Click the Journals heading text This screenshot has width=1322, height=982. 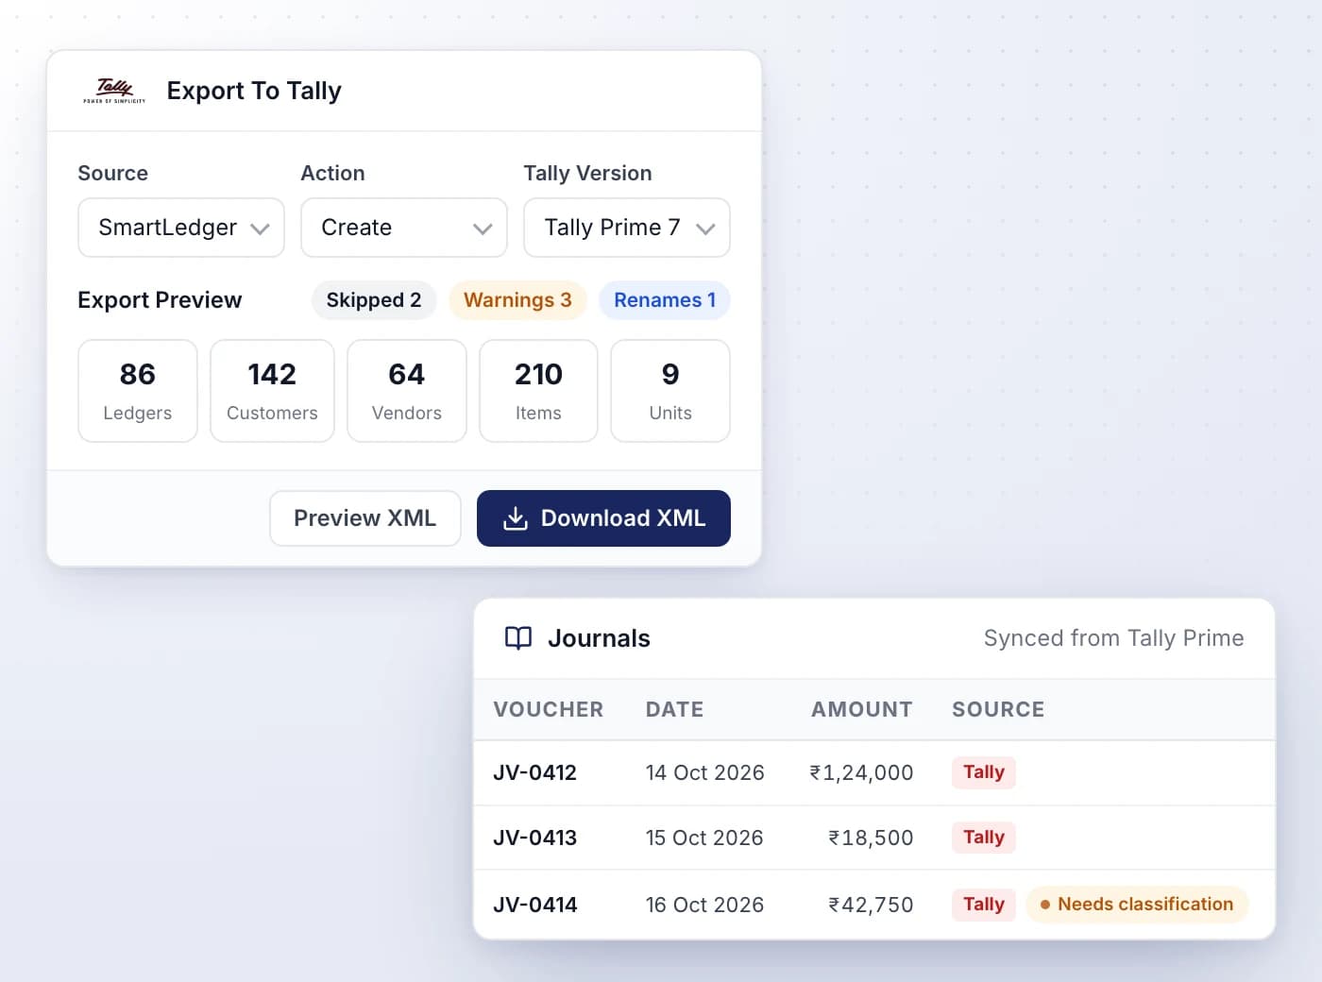[x=599, y=638]
